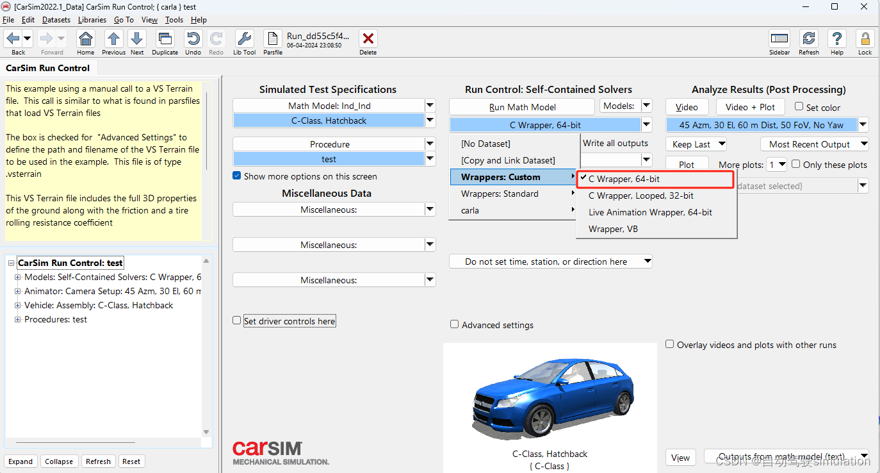
Task: Duplicate the current dataset
Action: click(165, 38)
